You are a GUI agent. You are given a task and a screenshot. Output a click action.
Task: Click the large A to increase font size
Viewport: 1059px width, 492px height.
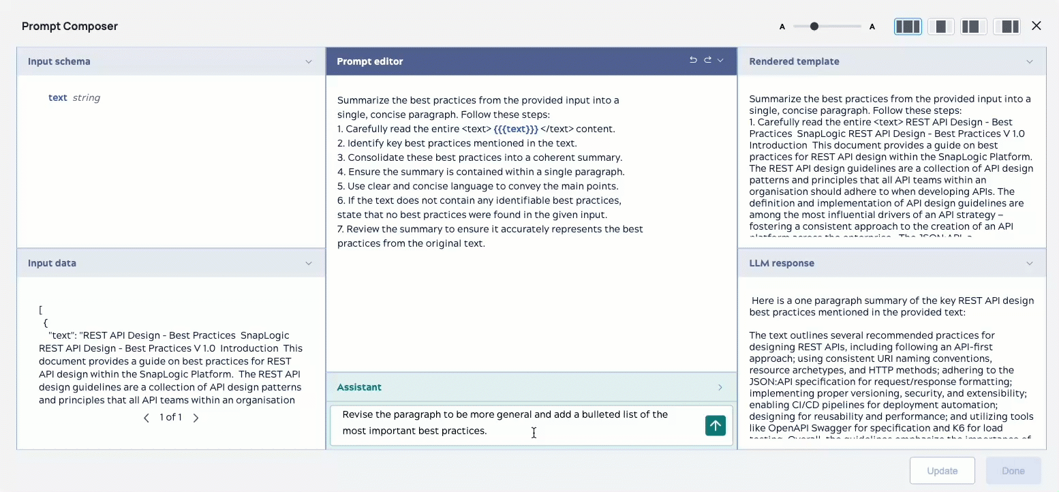click(x=872, y=27)
